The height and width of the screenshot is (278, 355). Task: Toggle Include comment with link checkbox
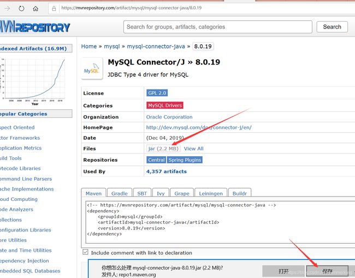coord(85,252)
